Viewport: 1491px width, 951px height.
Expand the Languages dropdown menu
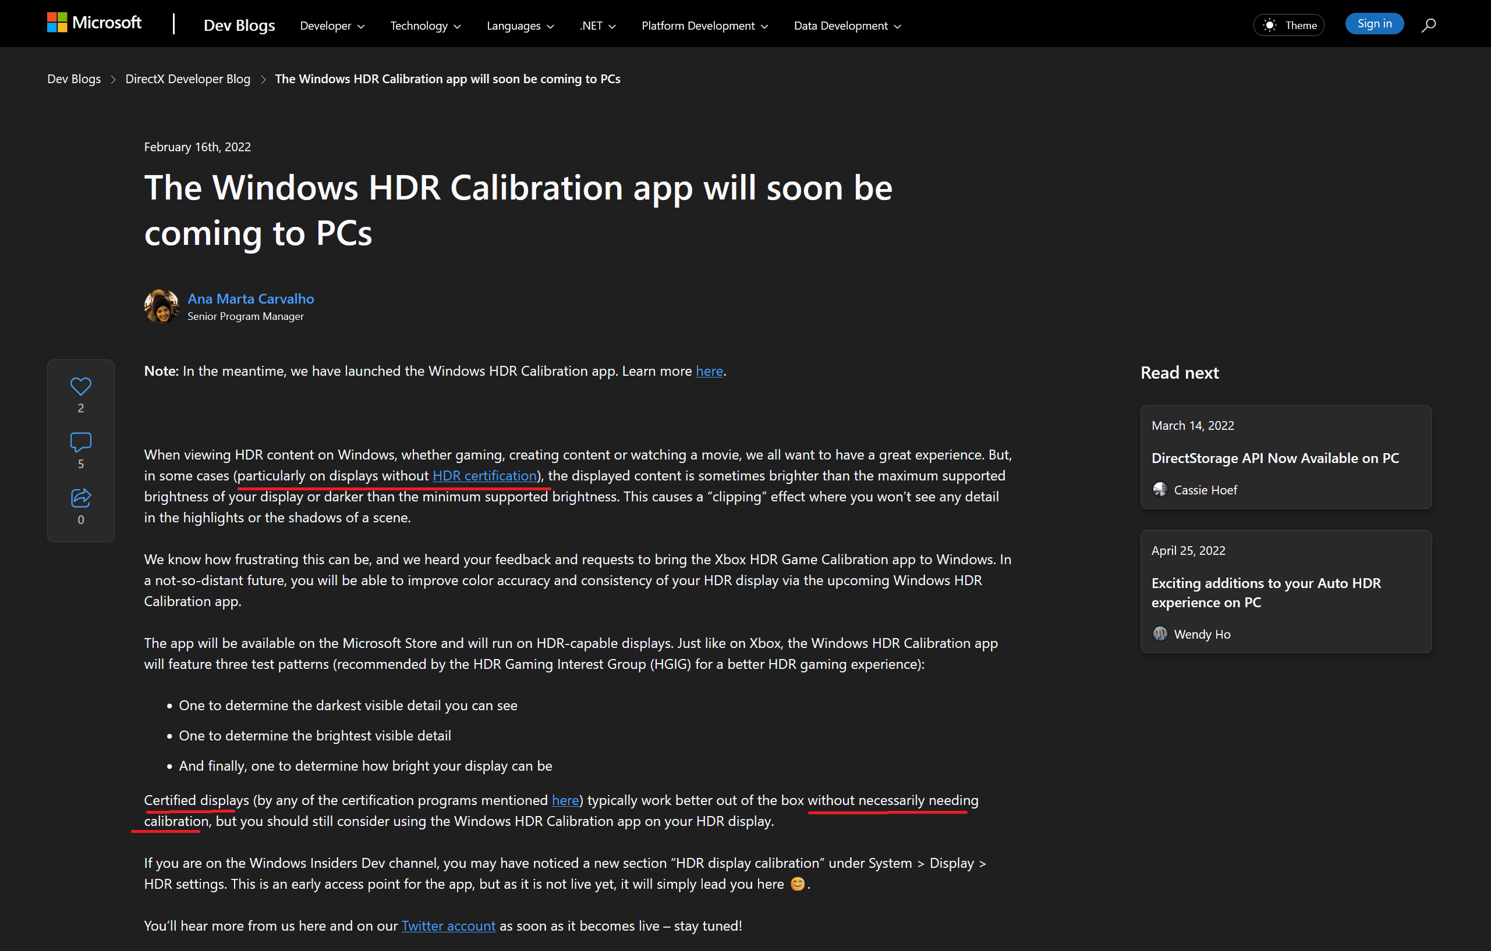520,26
